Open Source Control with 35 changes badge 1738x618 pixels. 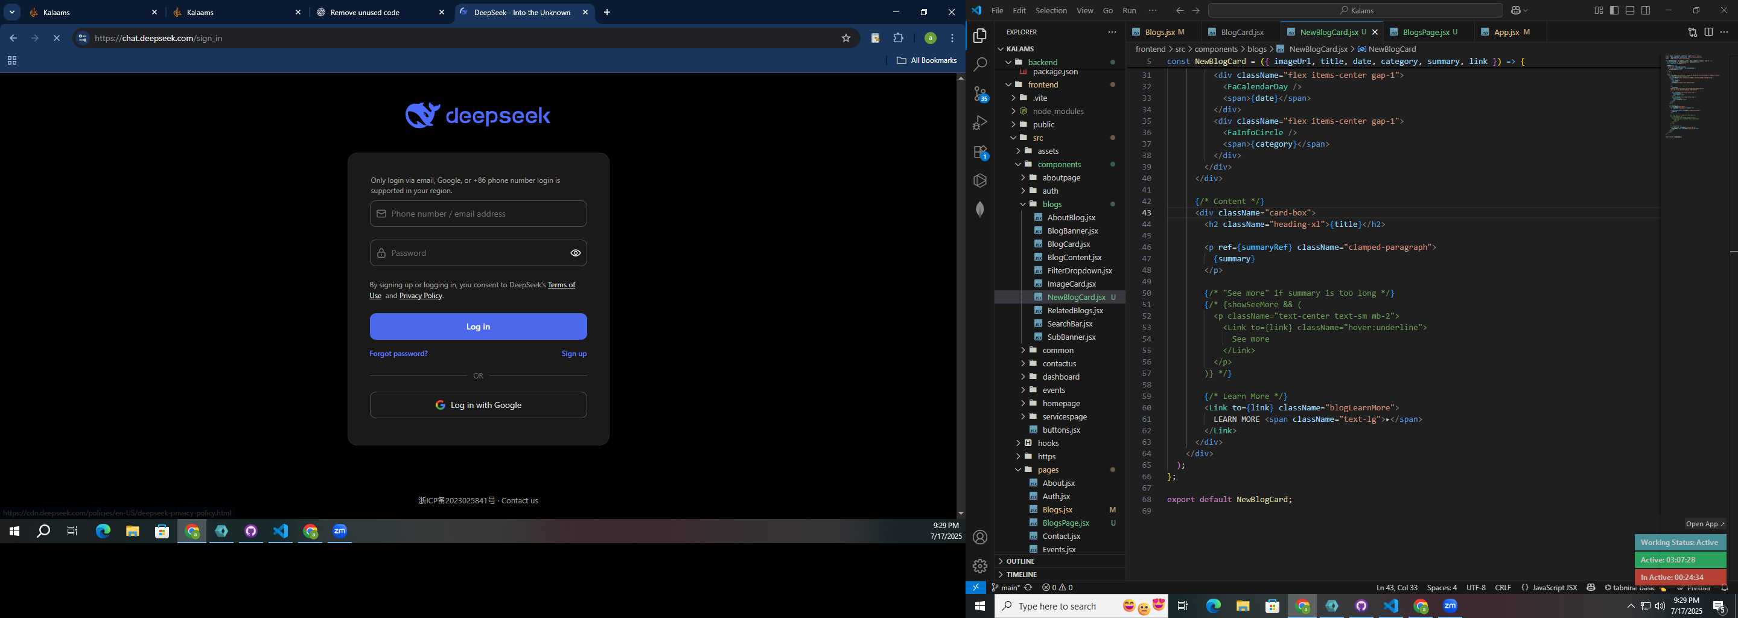(980, 94)
